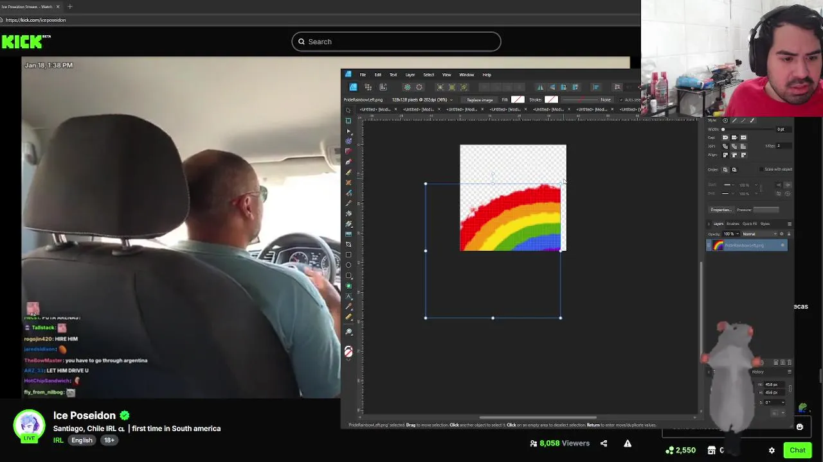Select the Ellipse tool
Screen dimensions: 823x462
point(348,265)
